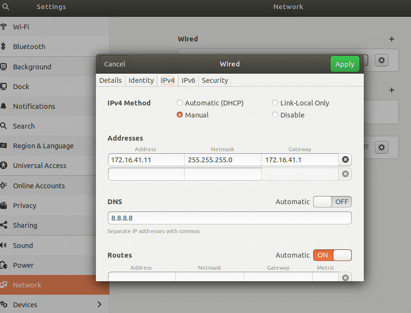Delete the route row entry
The height and width of the screenshot is (313, 411).
pos(345,277)
